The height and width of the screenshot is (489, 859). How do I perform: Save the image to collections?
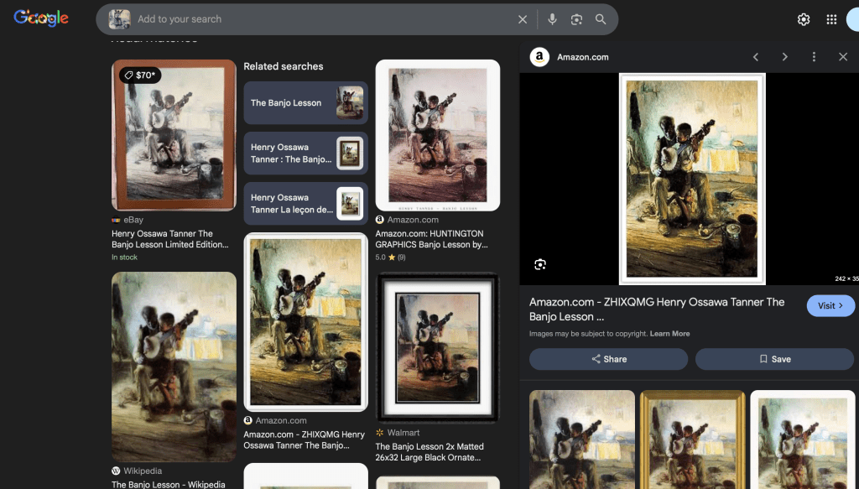774,359
